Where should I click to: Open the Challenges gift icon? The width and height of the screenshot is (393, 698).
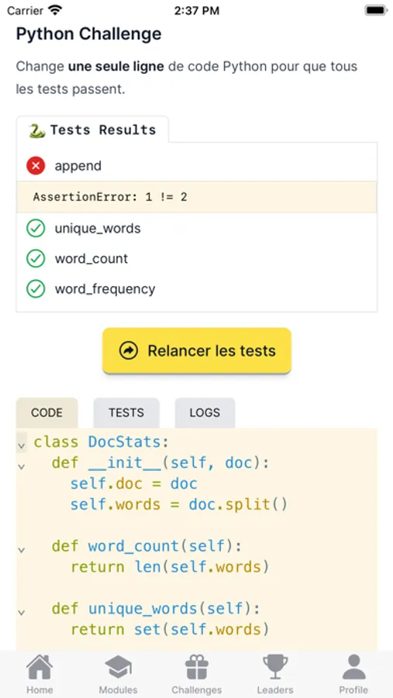click(197, 667)
